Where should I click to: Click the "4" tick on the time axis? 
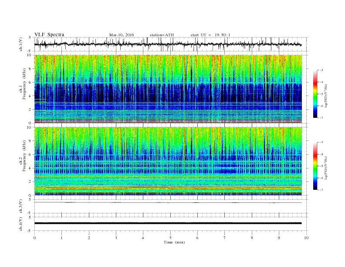(x=143, y=238)
